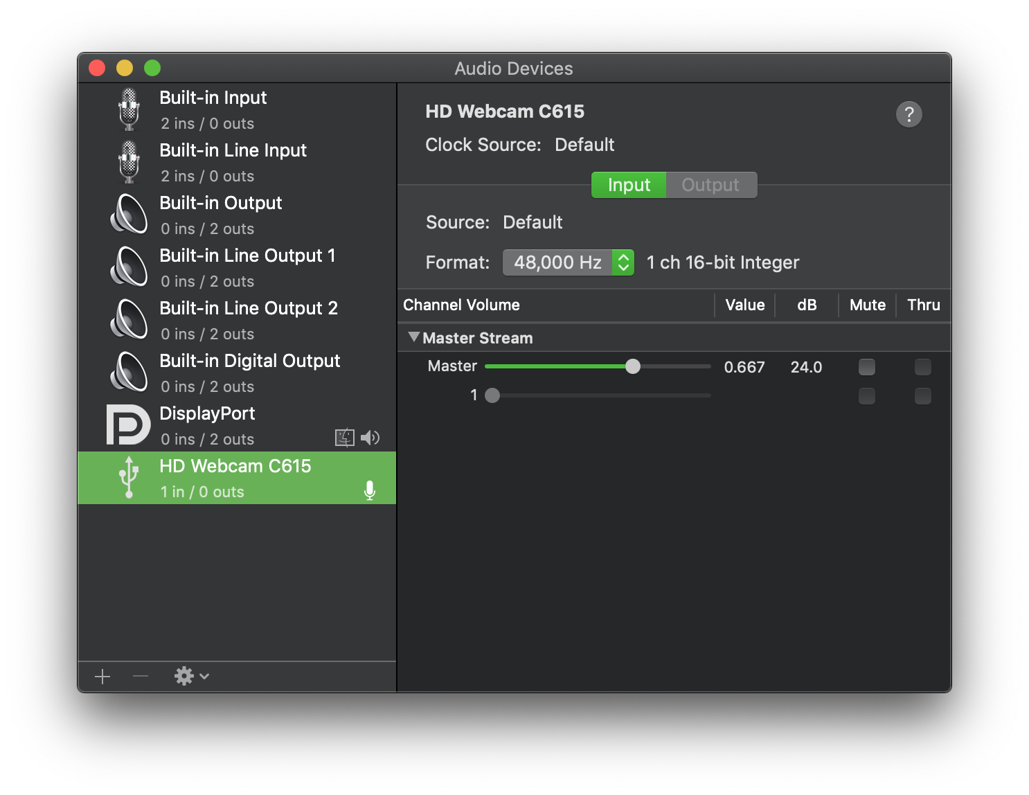Click the Built-in Line Input microphone icon
The height and width of the screenshot is (795, 1029).
point(129,162)
